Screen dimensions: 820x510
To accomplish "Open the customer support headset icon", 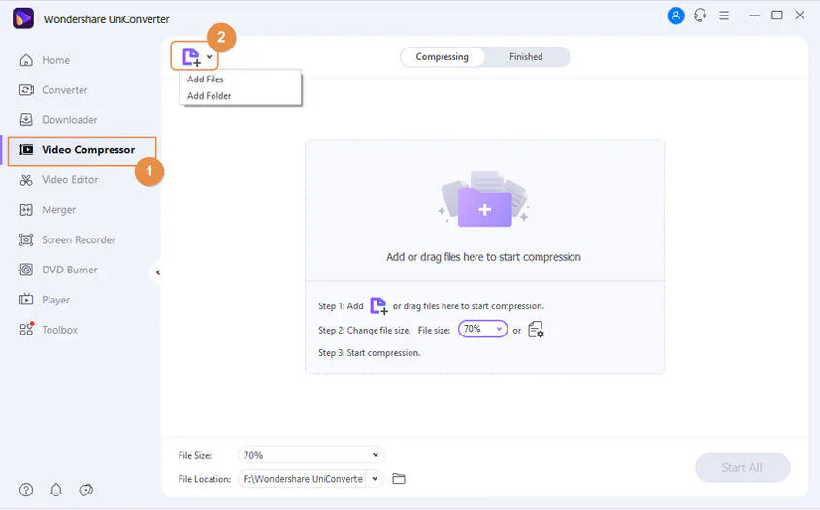I will pos(701,16).
